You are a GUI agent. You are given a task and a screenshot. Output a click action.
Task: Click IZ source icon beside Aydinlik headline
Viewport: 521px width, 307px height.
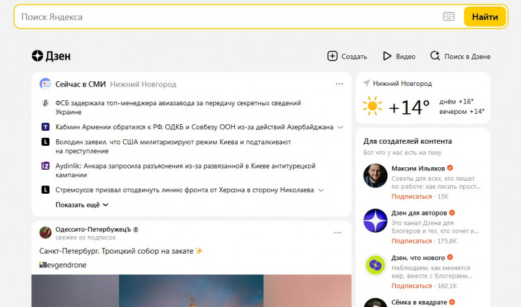coord(45,166)
